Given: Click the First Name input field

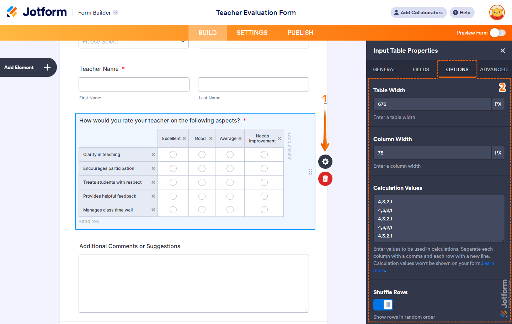Looking at the screenshot, I should pyautogui.click(x=134, y=84).
